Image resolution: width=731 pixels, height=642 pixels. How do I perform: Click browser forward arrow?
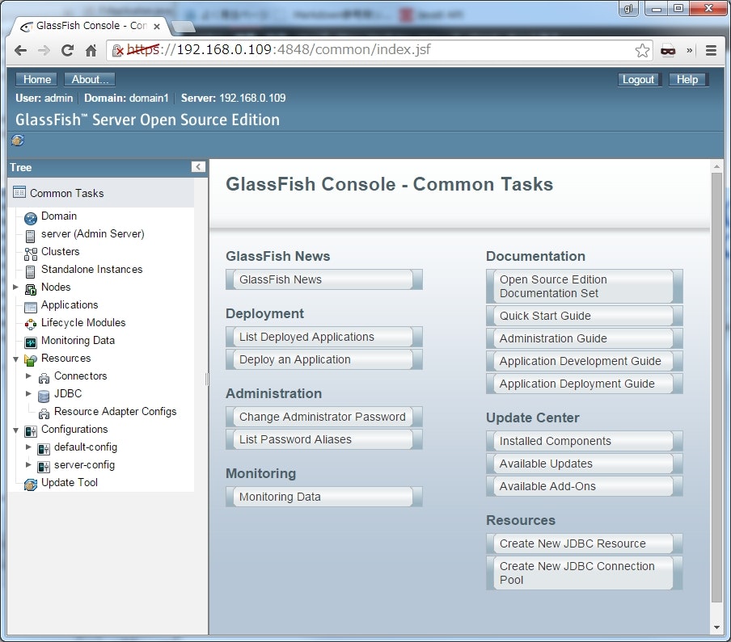(44, 50)
